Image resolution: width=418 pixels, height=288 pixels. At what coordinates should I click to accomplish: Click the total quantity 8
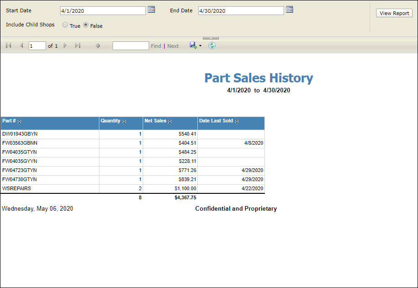[140, 197]
